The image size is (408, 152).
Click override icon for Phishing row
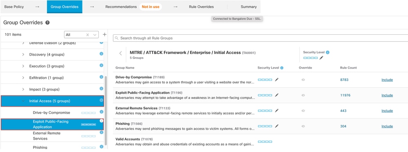tap(303, 126)
